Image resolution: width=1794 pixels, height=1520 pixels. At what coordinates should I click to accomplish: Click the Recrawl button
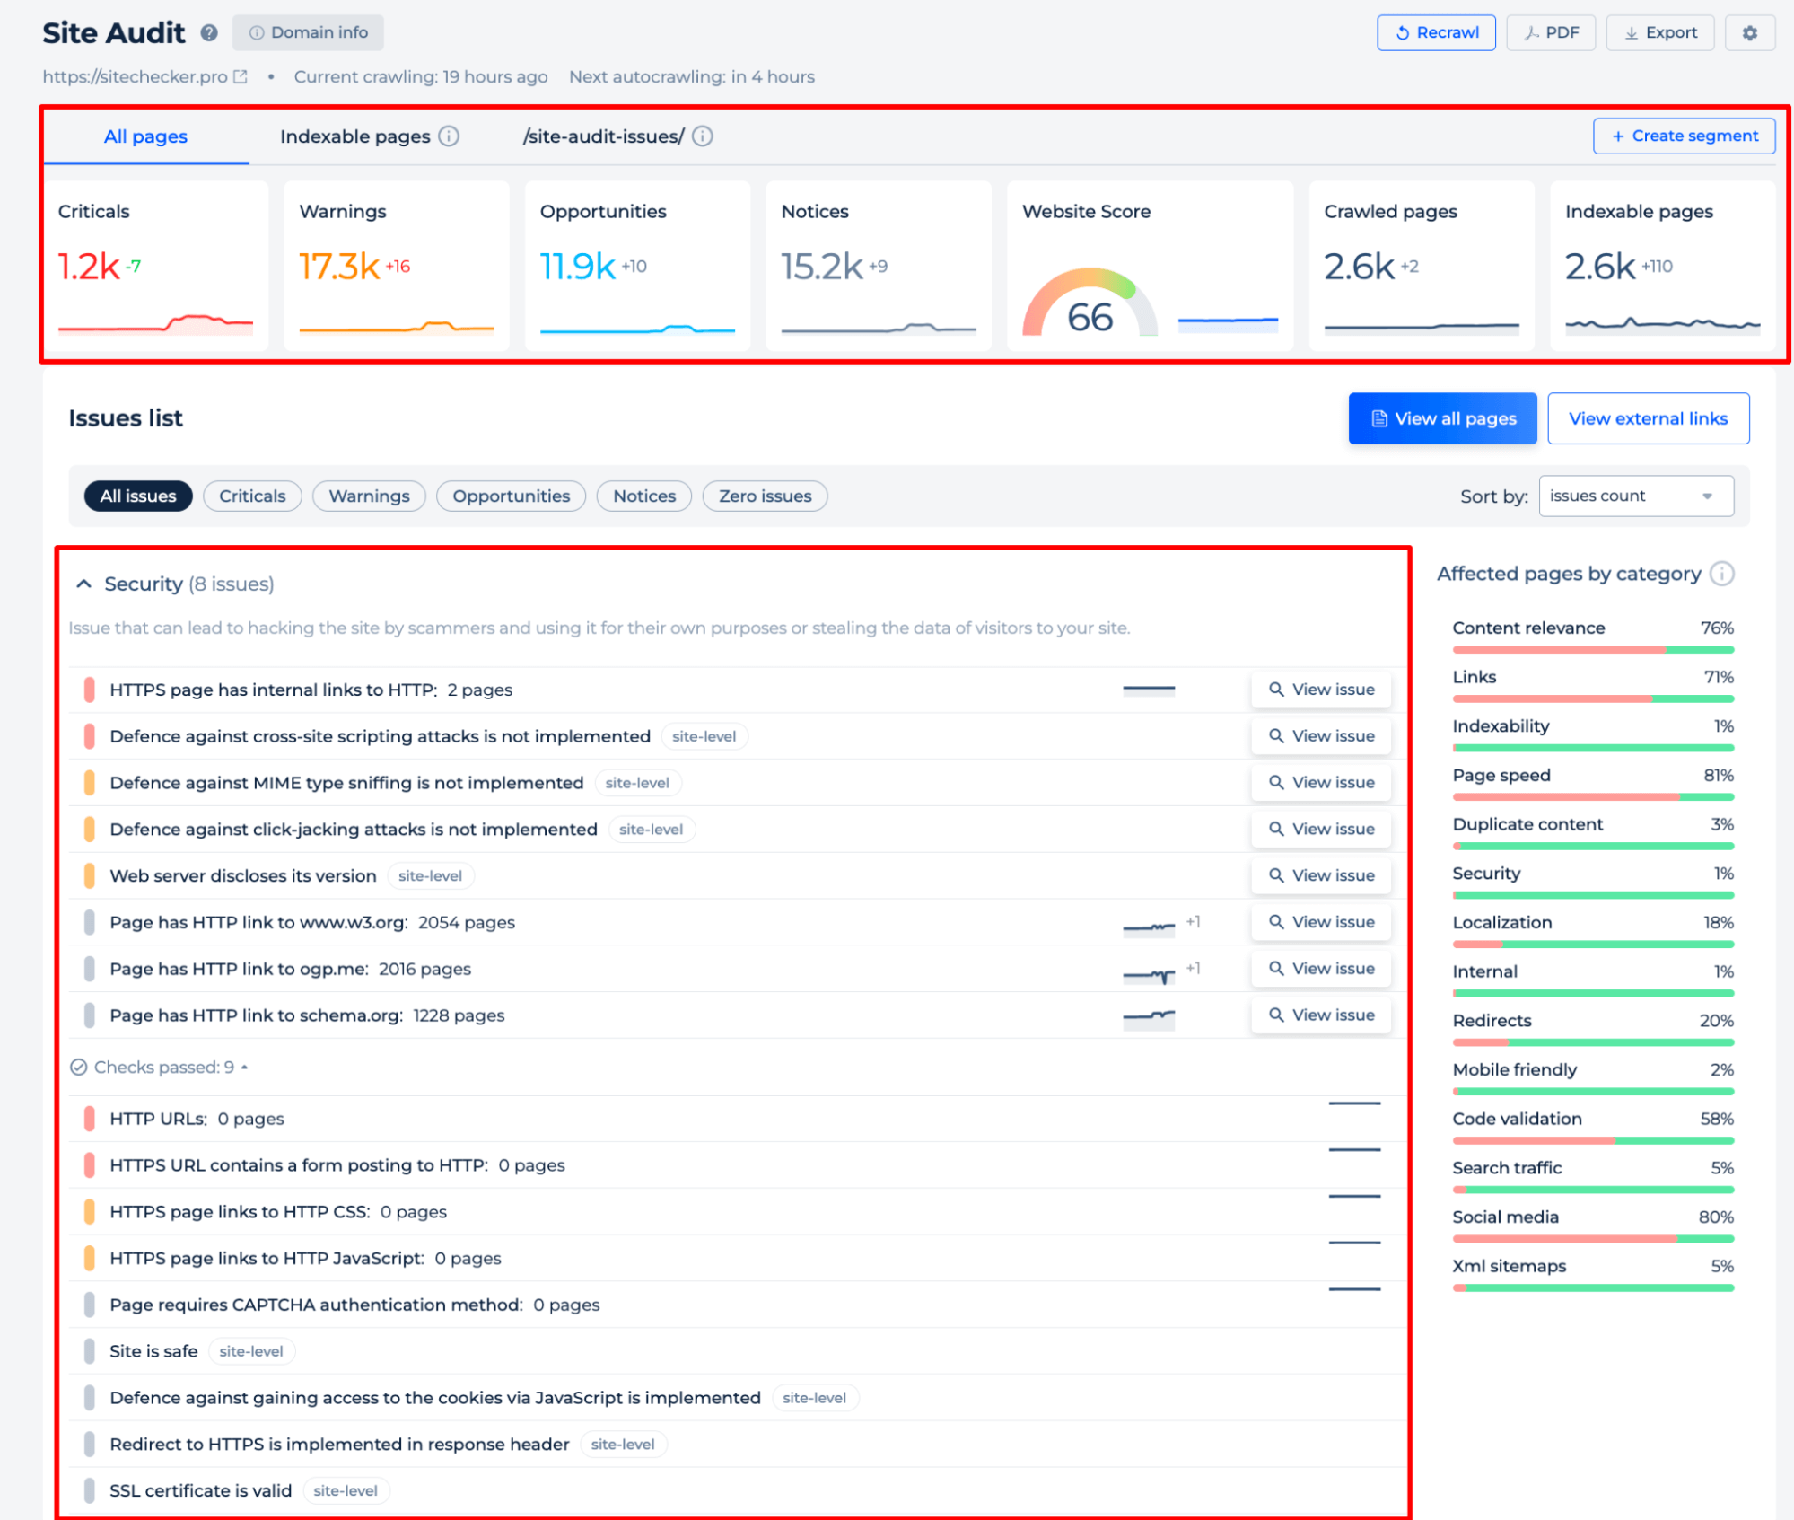click(x=1436, y=33)
